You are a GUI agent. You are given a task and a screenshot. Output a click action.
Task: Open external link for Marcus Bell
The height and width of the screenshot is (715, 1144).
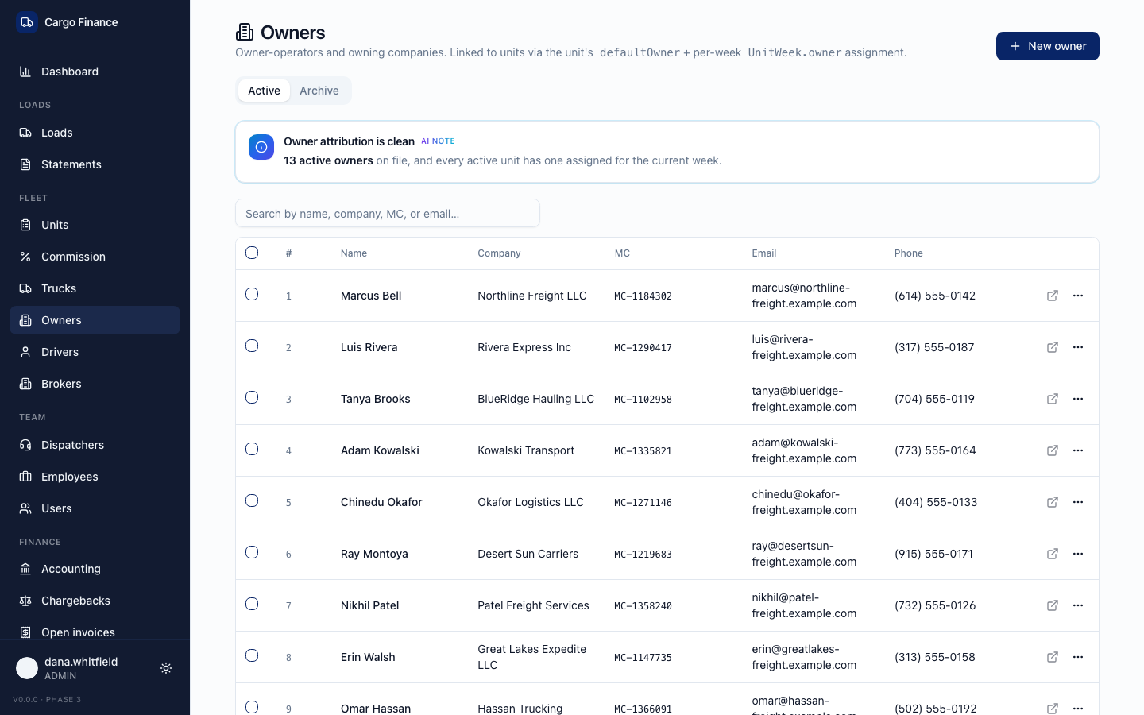coord(1053,296)
